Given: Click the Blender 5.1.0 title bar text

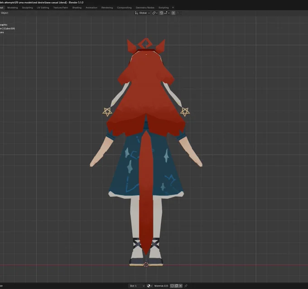Looking at the screenshot, I should 76,2.
